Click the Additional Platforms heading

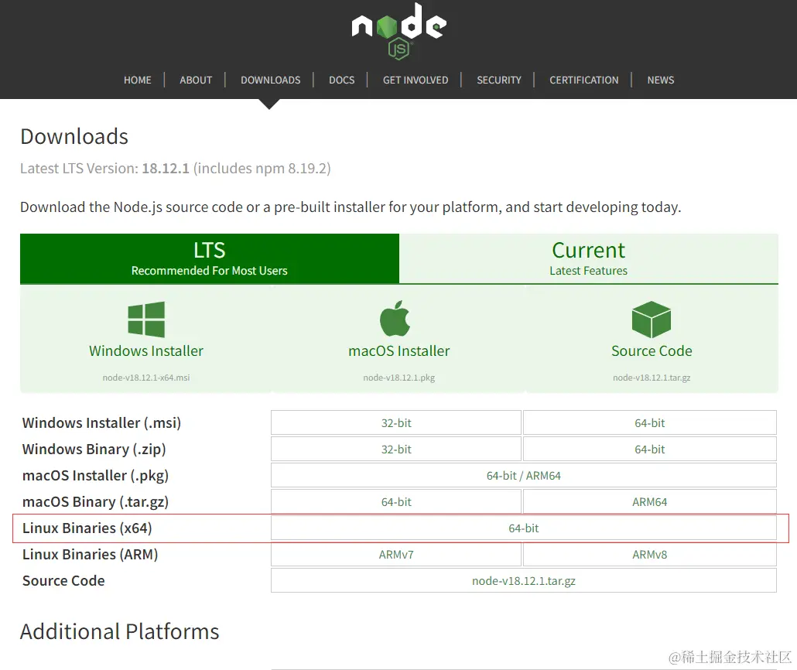[119, 631]
